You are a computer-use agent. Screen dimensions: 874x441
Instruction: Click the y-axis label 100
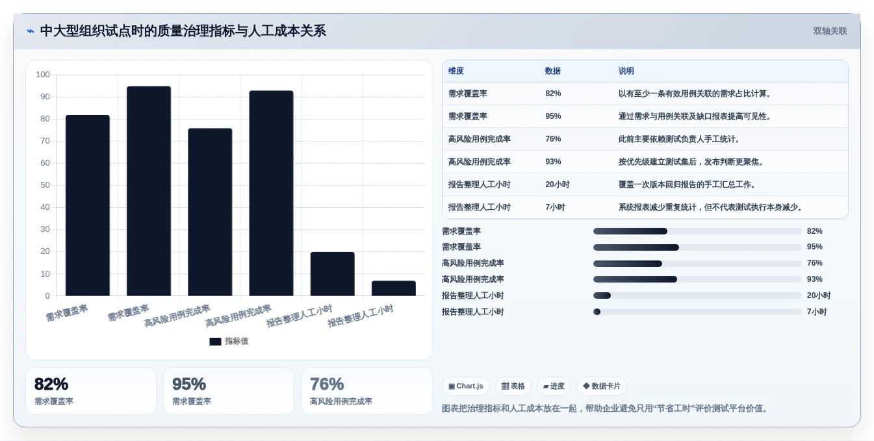click(43, 75)
